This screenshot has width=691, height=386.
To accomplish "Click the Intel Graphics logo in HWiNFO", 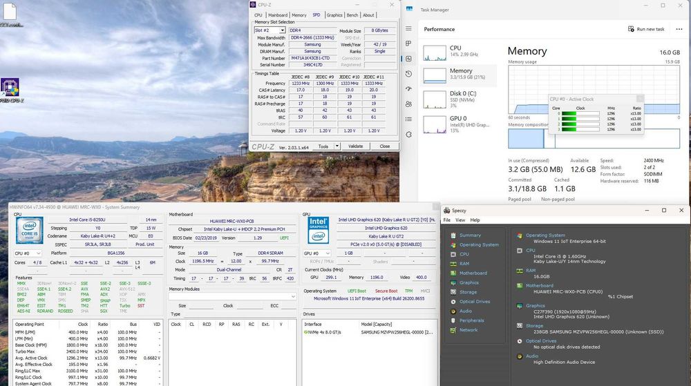I will pyautogui.click(x=318, y=230).
